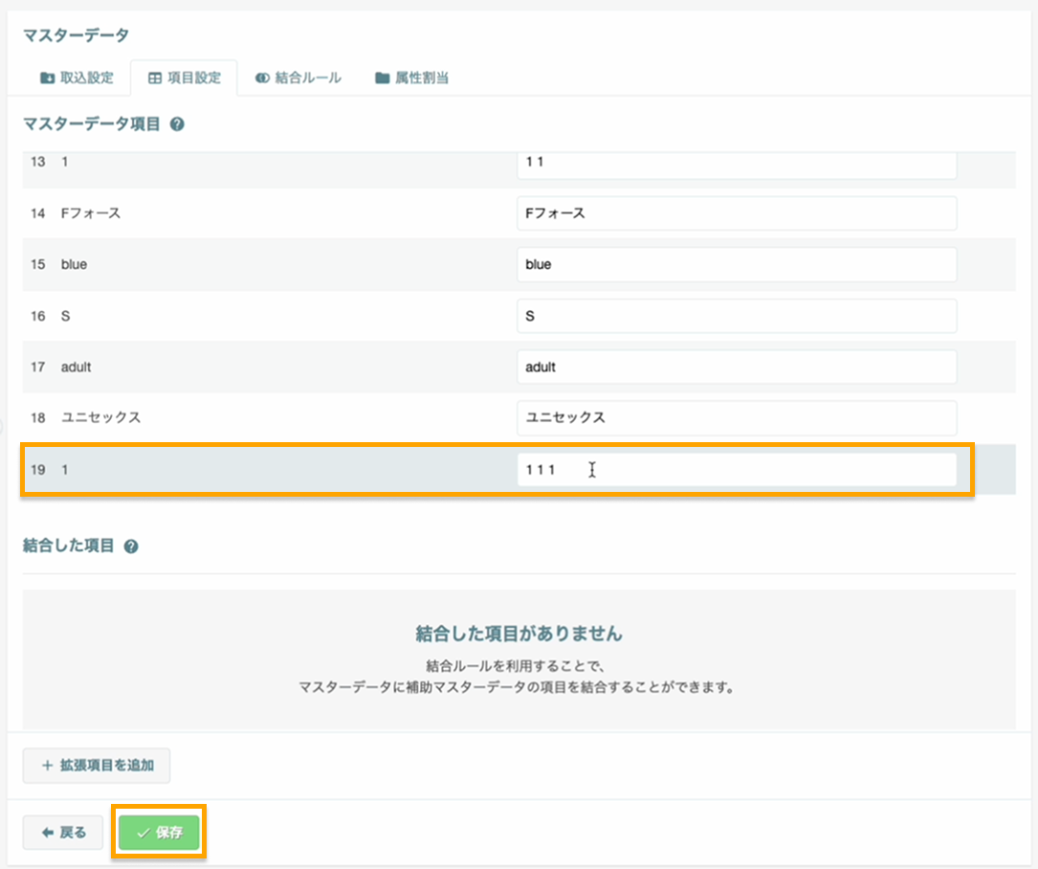Screen dimensions: 1038x869
Task: Click 拡張項目を追加 button
Action: [x=97, y=766]
